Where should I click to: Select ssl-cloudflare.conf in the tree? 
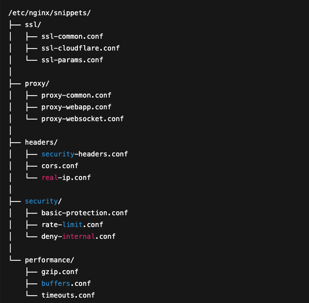pyautogui.click(x=80, y=48)
